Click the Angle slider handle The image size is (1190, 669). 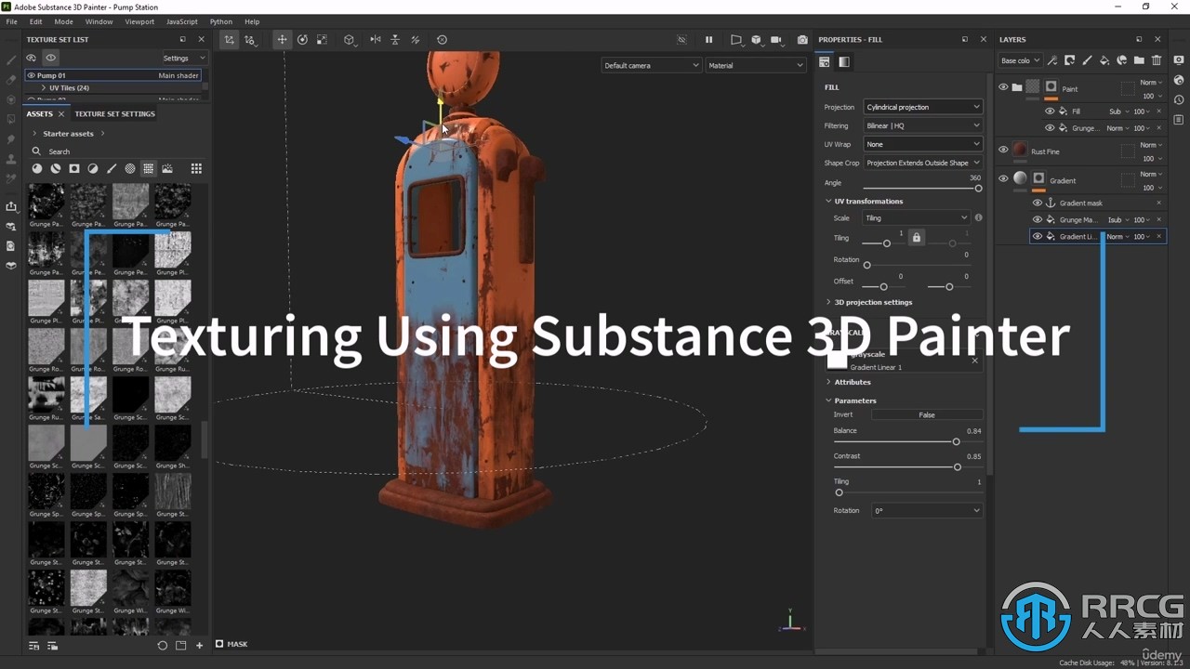coord(978,189)
